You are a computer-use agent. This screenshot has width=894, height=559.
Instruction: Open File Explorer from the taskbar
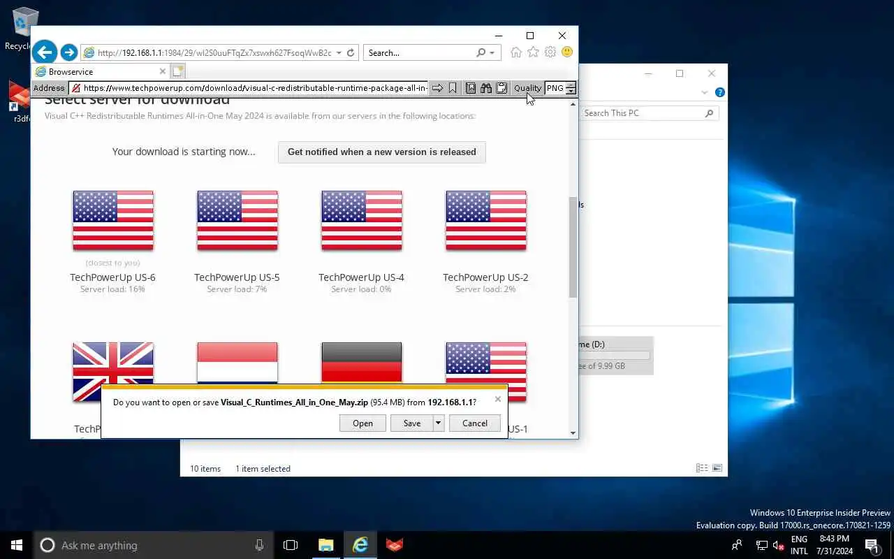(x=325, y=545)
